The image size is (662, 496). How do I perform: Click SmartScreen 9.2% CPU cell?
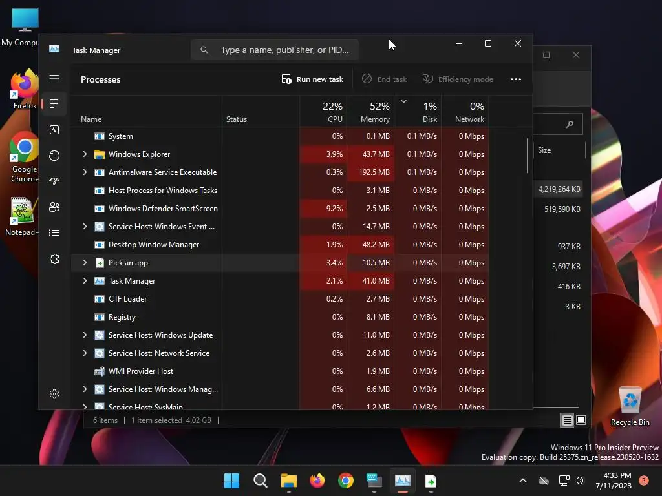(x=323, y=209)
